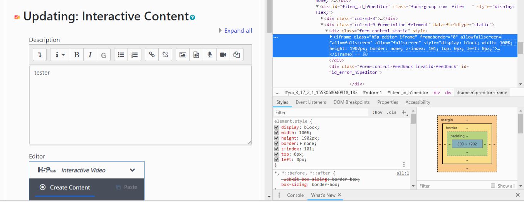Close the DevTools drawer with X

(518, 195)
